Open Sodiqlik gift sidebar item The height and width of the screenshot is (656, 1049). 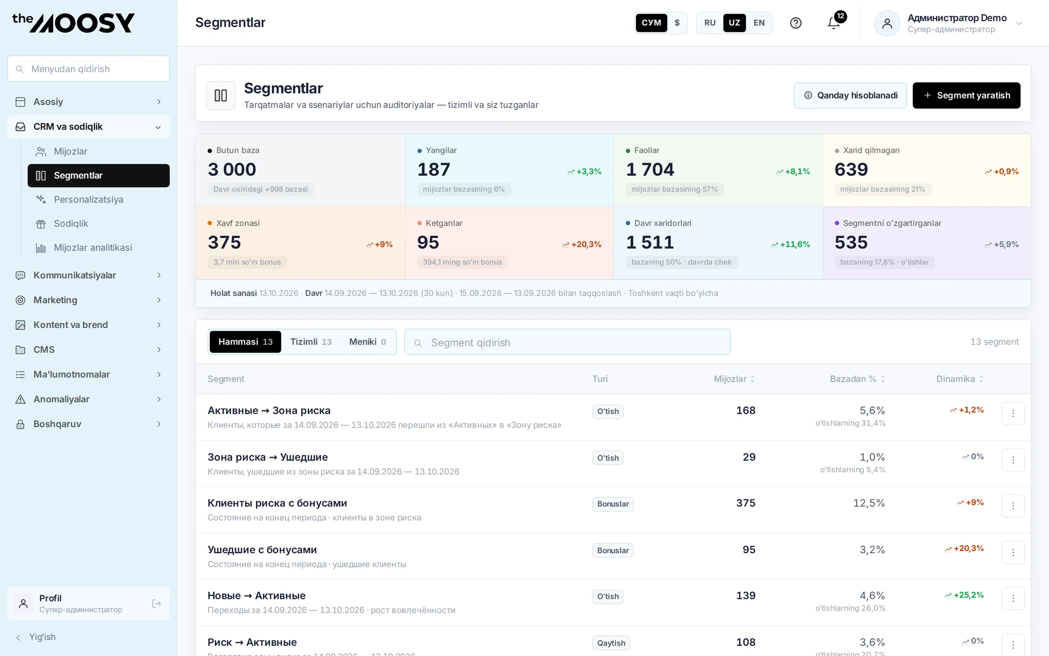point(98,223)
